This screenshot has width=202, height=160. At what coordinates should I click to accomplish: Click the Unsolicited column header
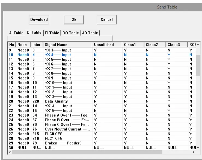pos(107,45)
